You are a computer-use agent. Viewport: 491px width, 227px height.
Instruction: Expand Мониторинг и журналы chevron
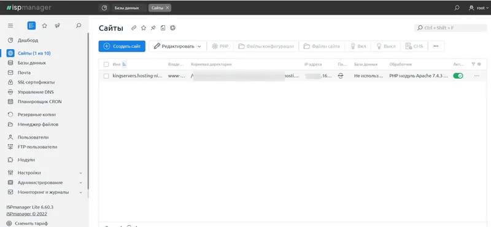(80, 192)
